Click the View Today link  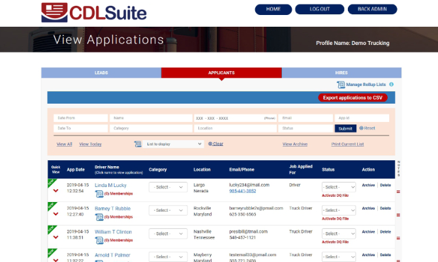pyautogui.click(x=90, y=144)
